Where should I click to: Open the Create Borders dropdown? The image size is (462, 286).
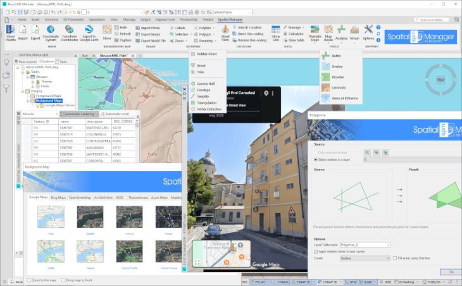pyautogui.click(x=388, y=258)
